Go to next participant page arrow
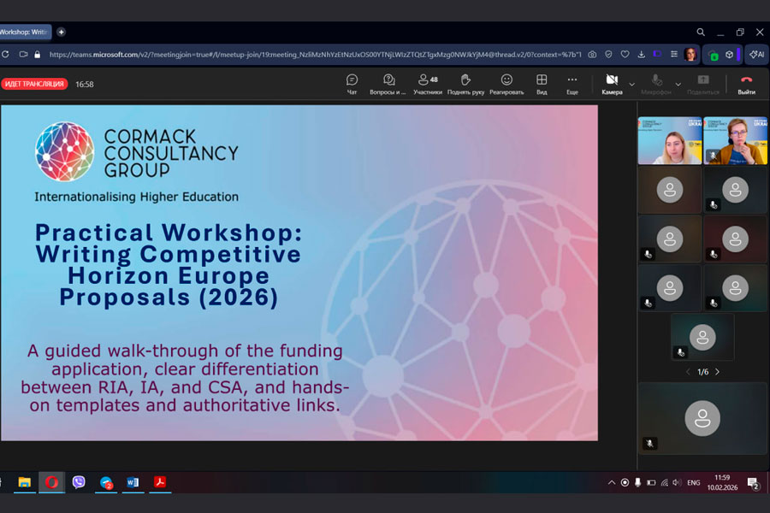770x513 pixels. [x=717, y=372]
